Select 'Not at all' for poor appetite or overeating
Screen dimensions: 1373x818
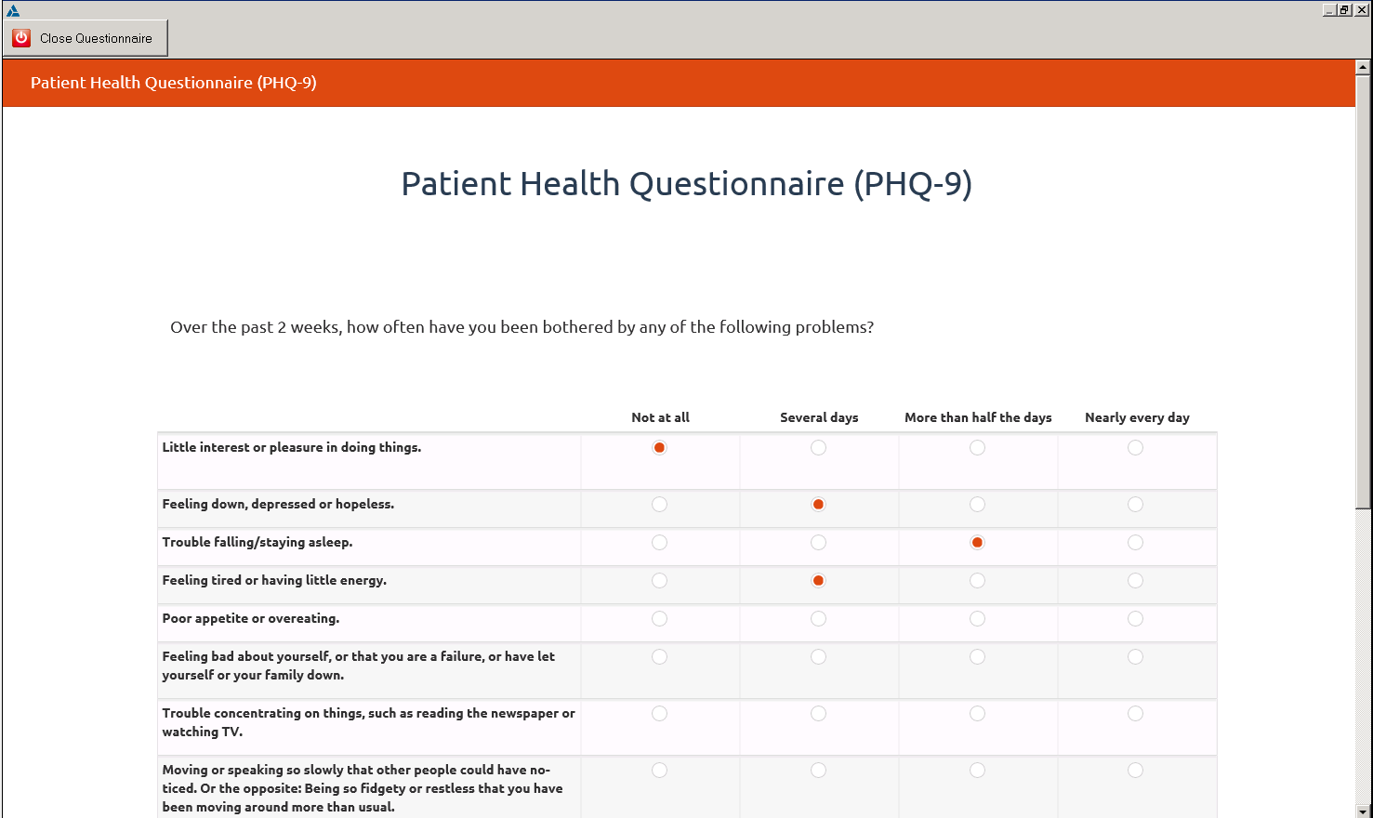(659, 619)
